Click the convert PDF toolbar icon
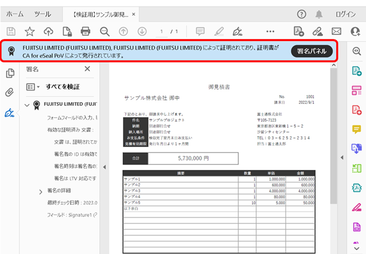 pyautogui.click(x=299, y=31)
